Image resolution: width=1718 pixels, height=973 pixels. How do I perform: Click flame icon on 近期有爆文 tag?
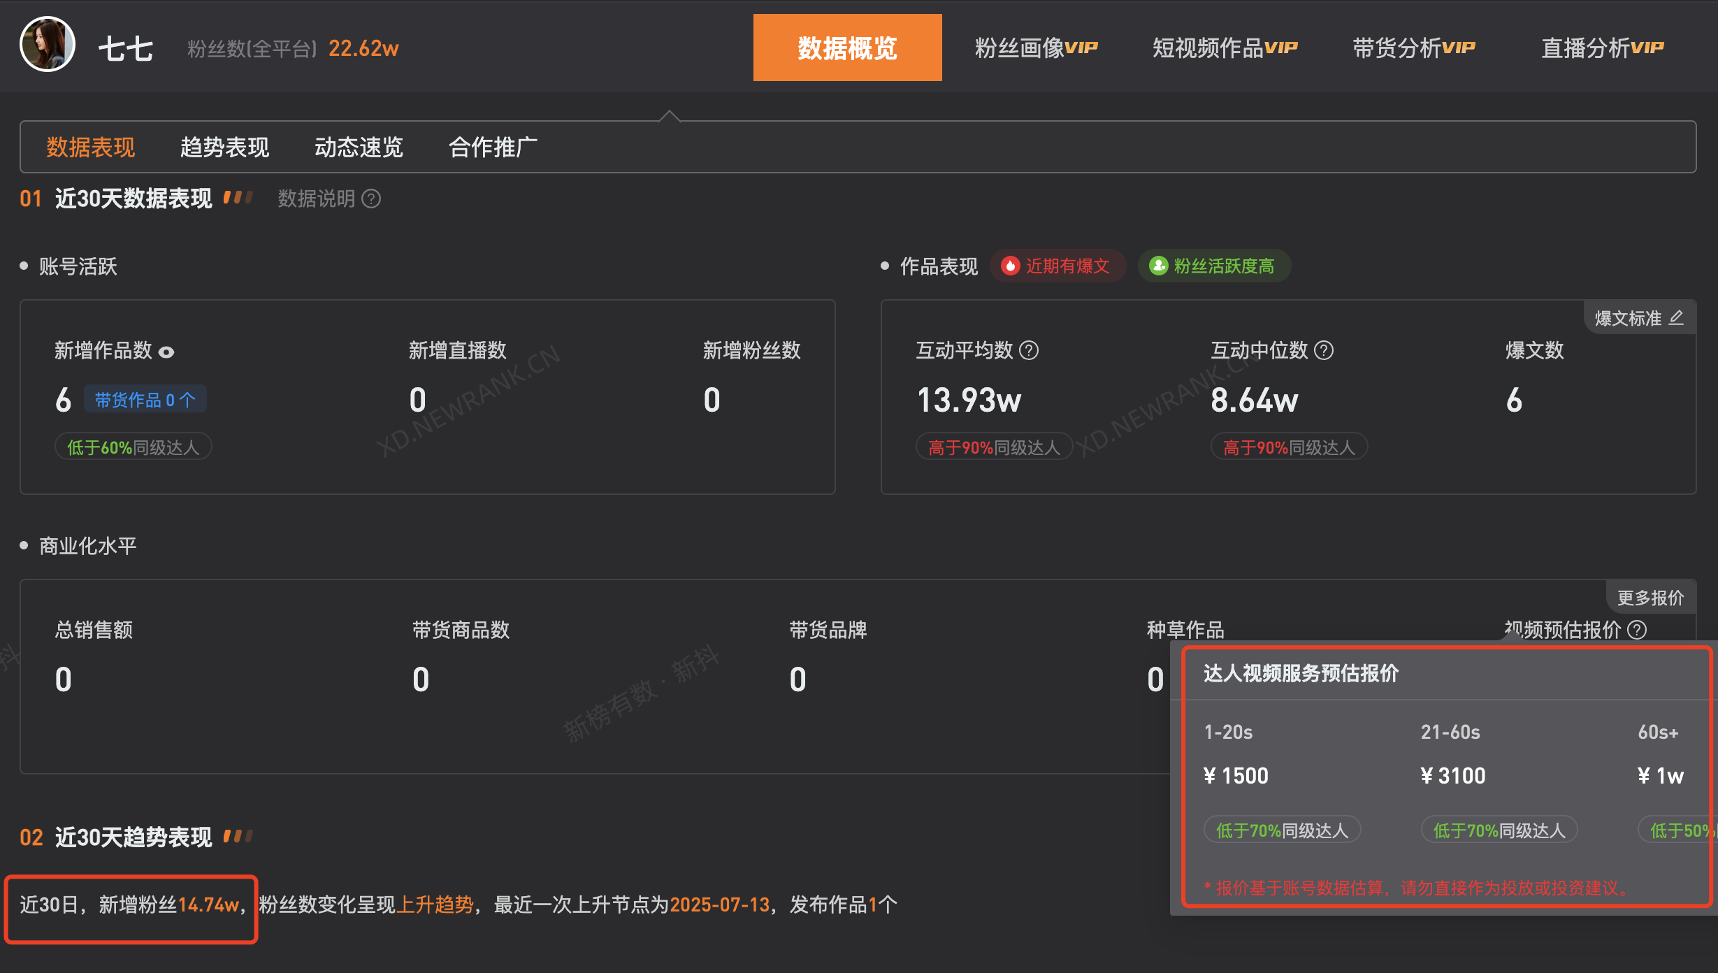click(x=1010, y=266)
